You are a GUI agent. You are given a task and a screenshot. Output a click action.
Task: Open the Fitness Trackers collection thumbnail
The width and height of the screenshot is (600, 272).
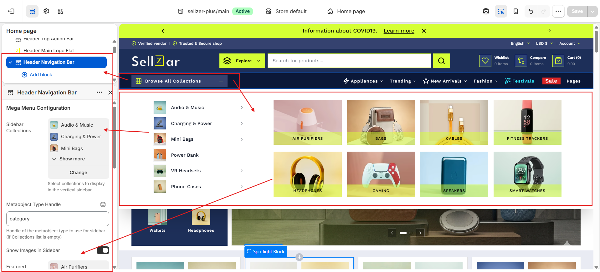pyautogui.click(x=527, y=122)
